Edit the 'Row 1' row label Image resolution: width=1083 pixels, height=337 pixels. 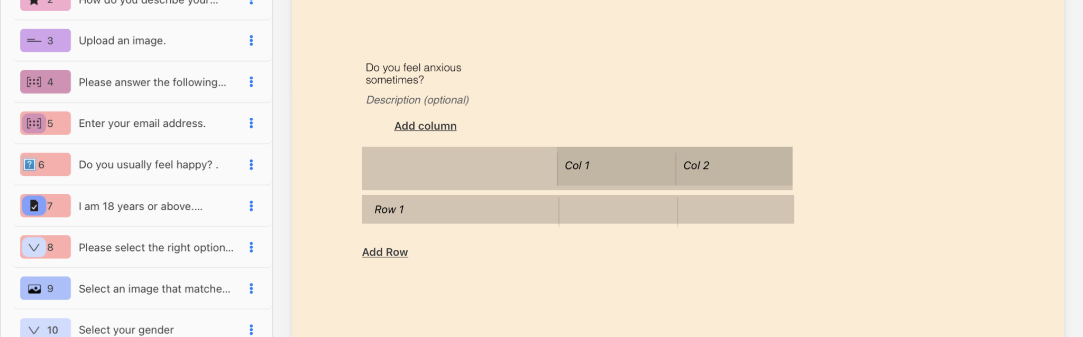tap(389, 210)
